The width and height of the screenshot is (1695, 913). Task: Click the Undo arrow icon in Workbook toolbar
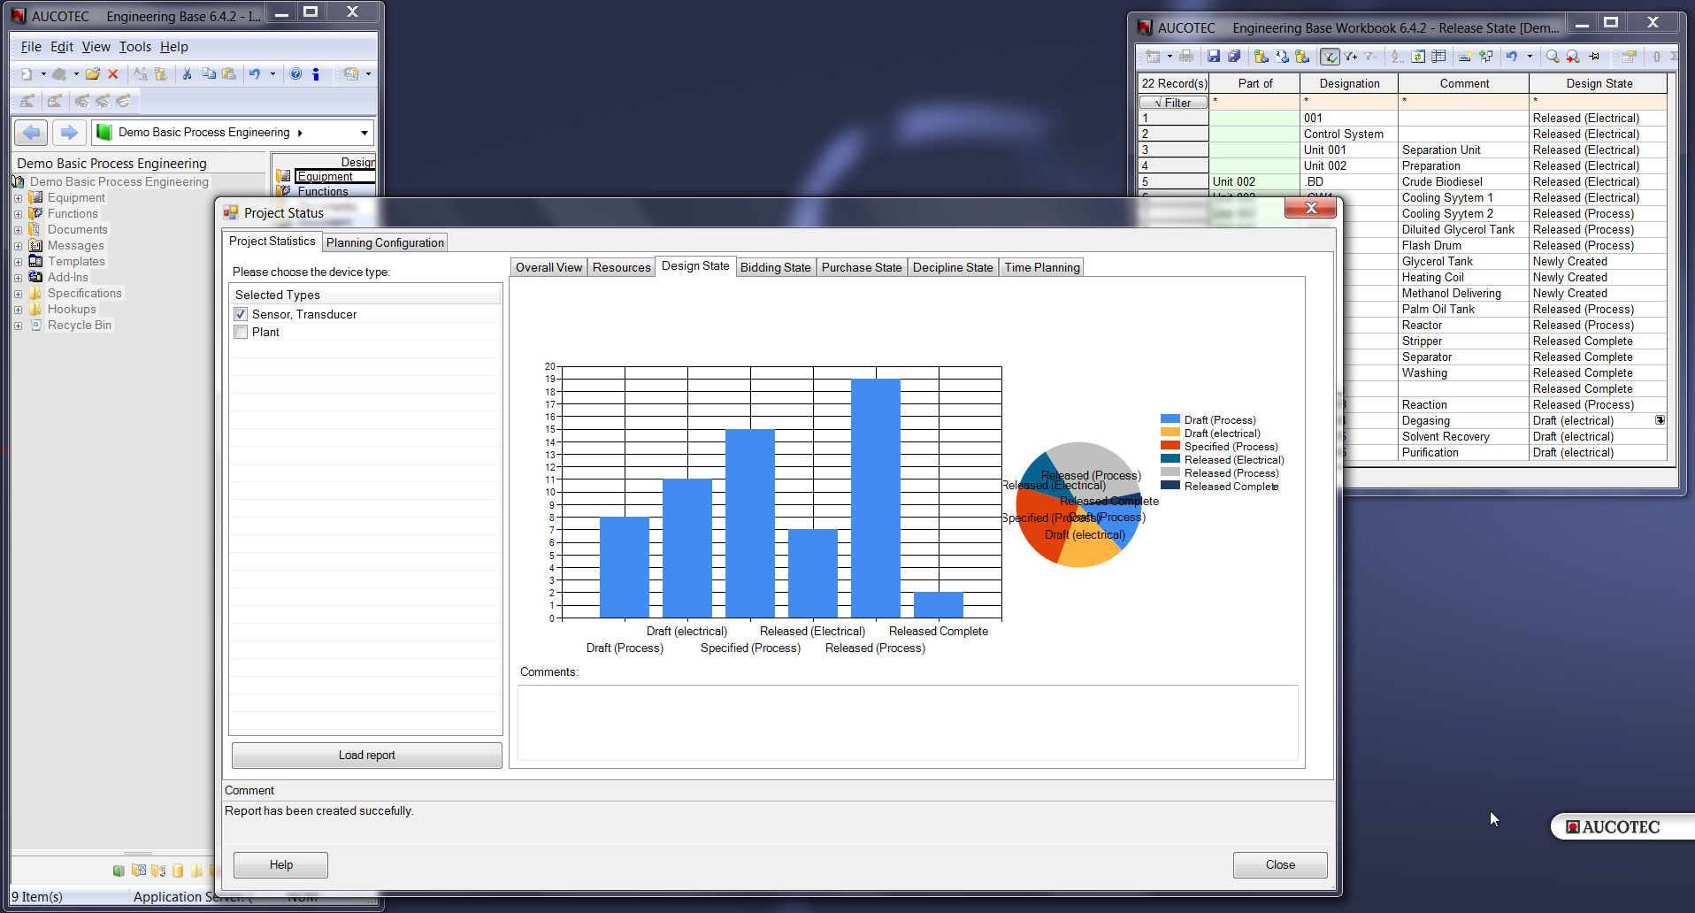tap(1512, 57)
